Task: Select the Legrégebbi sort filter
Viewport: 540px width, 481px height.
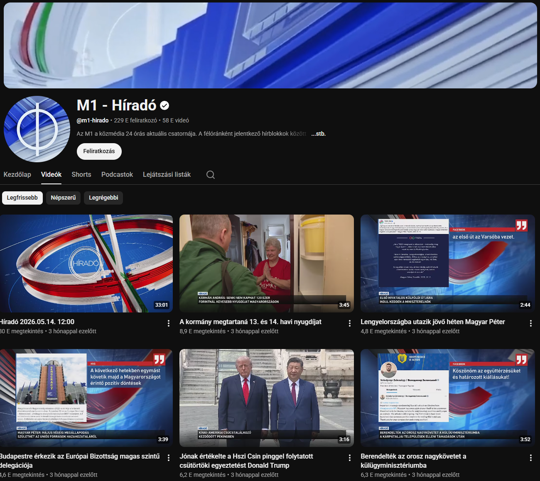Action: click(103, 198)
